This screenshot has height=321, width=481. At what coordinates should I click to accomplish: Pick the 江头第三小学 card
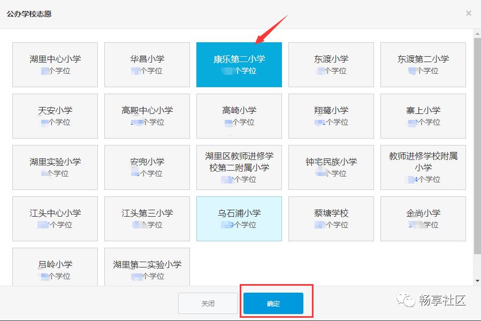click(147, 219)
